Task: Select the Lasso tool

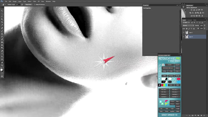Action: (2, 17)
